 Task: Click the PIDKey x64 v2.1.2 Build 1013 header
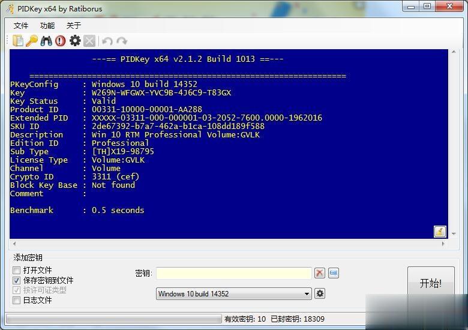point(188,59)
